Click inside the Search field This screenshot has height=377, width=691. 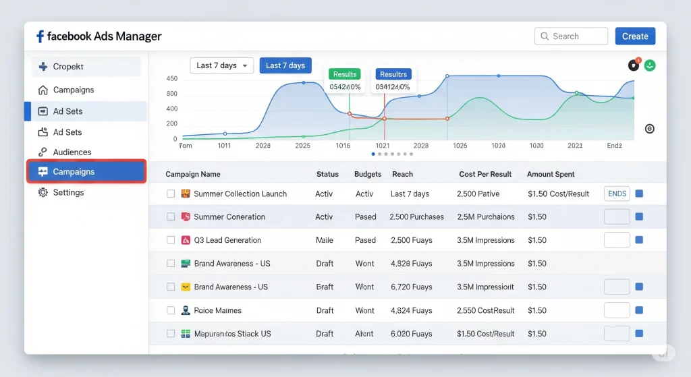571,36
